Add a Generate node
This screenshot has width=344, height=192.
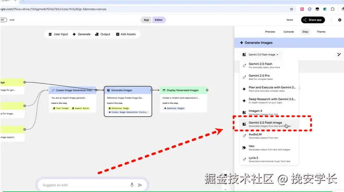point(81,34)
